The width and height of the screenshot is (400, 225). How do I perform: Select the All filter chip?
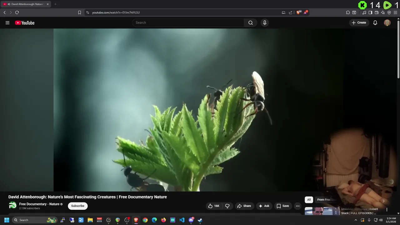point(309,200)
